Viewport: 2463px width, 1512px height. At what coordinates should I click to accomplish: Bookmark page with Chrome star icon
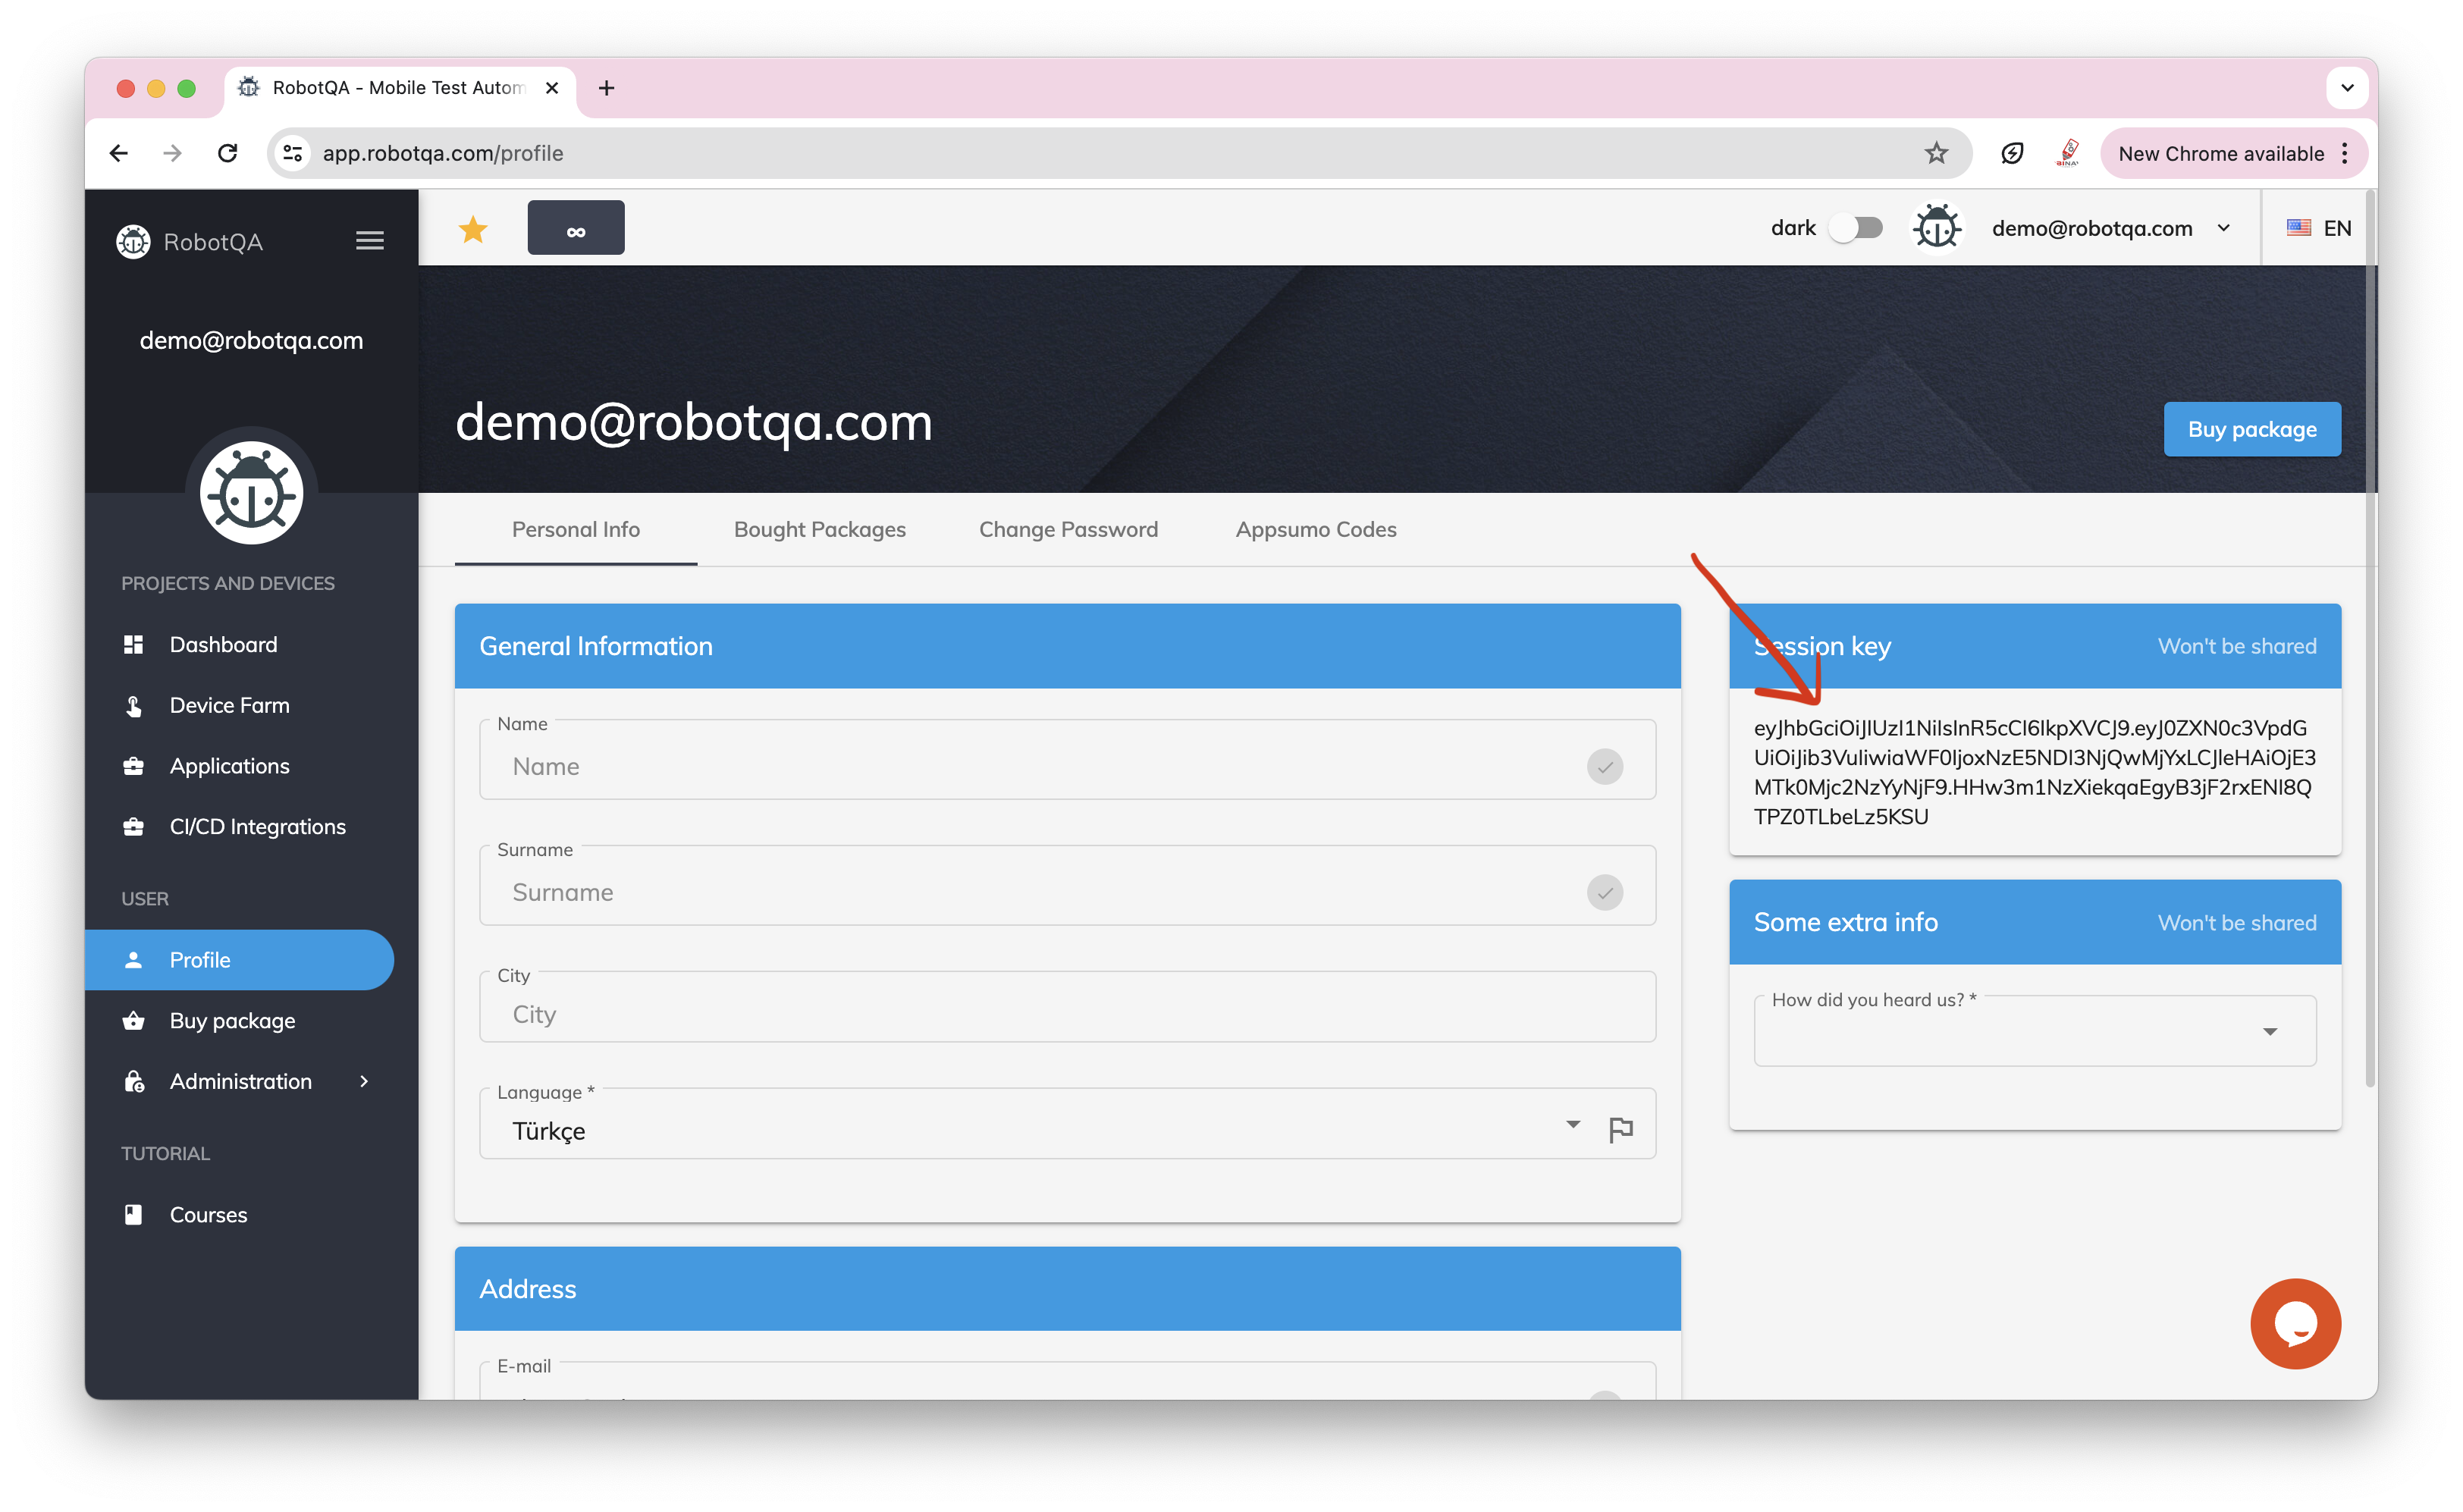pyautogui.click(x=1936, y=153)
